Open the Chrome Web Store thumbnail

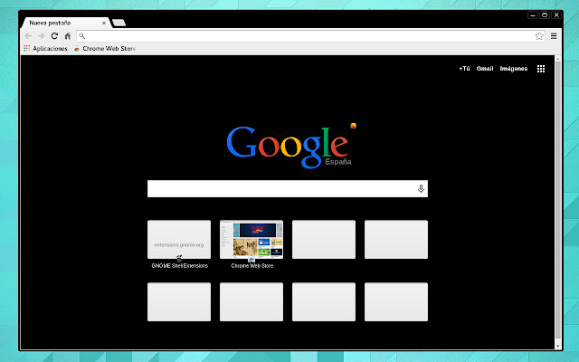click(x=252, y=239)
